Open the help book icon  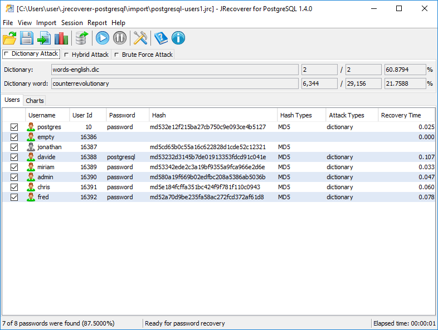(x=161, y=38)
